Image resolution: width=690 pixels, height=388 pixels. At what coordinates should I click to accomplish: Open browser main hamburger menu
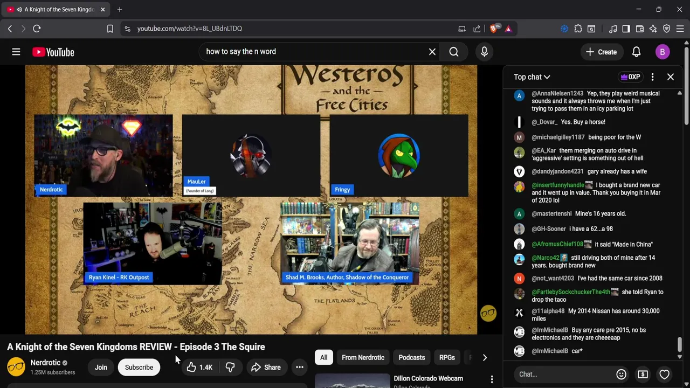pos(680,29)
